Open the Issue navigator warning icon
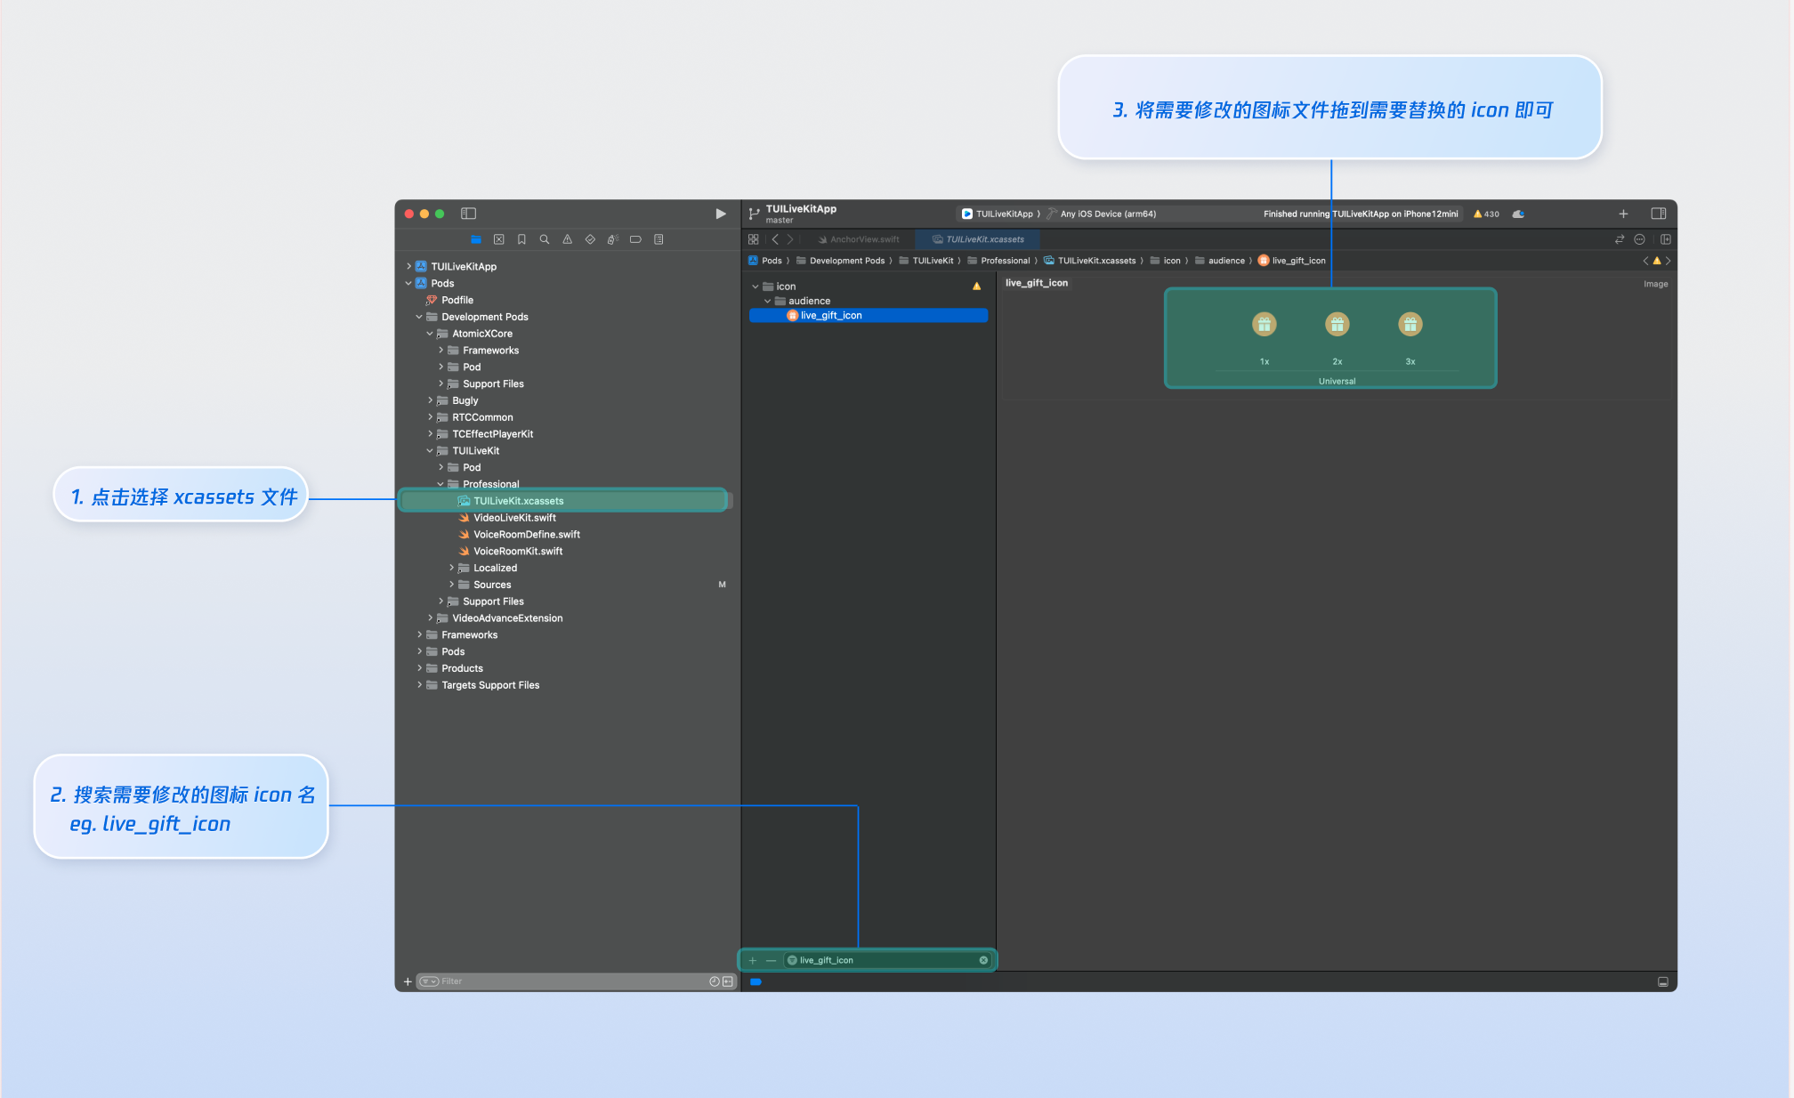The height and width of the screenshot is (1098, 1794). pos(567,239)
